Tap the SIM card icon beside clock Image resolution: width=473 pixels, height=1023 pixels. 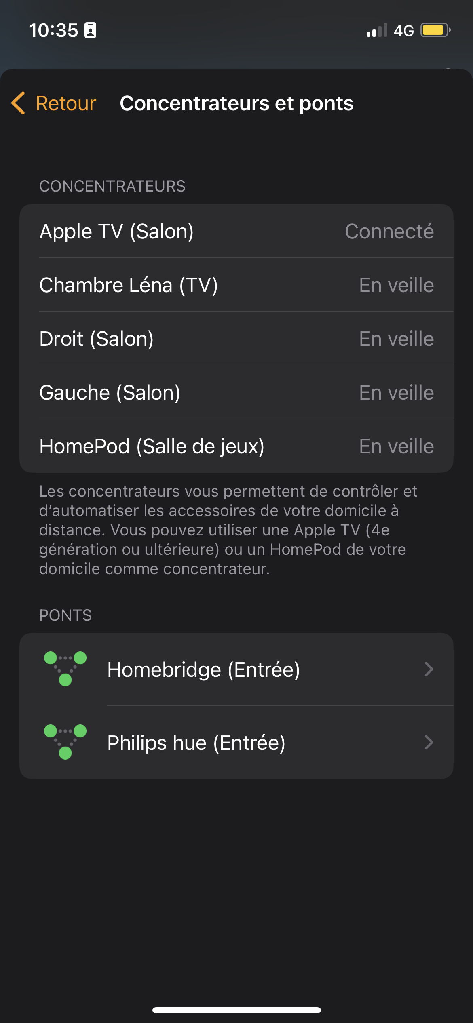coord(90,30)
